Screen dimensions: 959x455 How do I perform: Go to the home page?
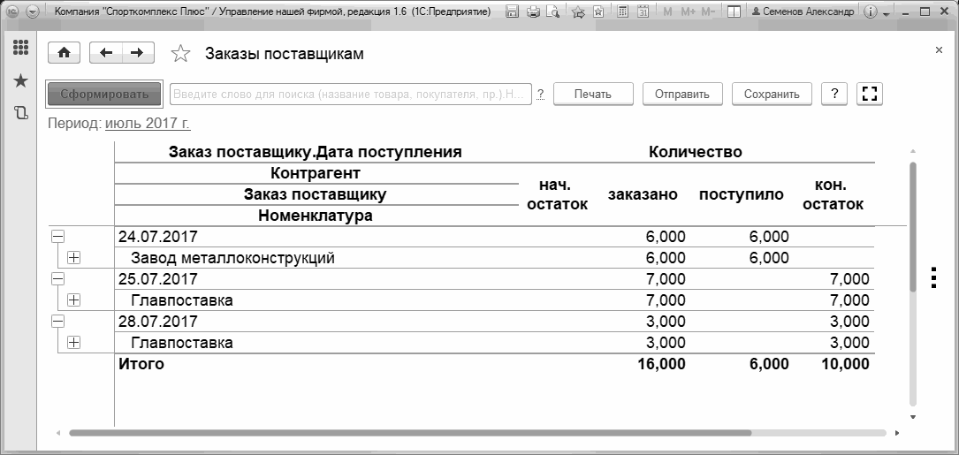(x=65, y=53)
